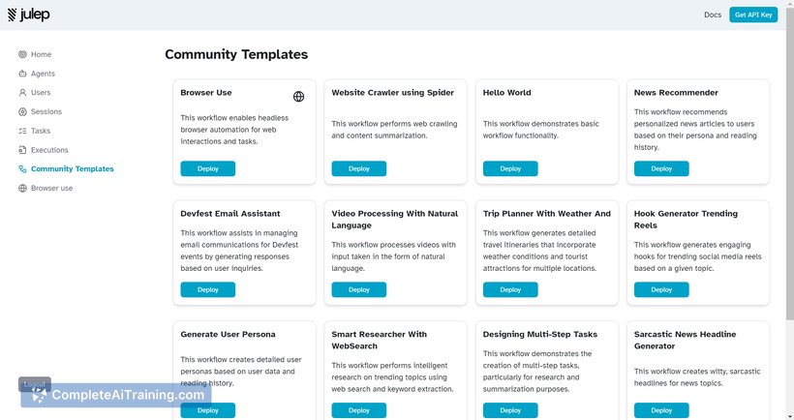Open Browser use sidebar label

[x=51, y=189]
